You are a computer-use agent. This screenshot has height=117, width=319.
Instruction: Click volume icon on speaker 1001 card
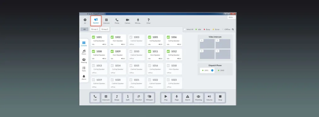(x=103, y=44)
